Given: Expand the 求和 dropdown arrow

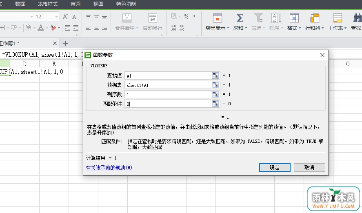Looking at the screenshot, I should 246,28.
